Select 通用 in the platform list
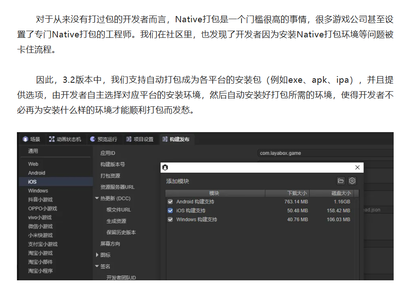Image resolution: width=407 pixels, height=291 pixels. [x=33, y=151]
